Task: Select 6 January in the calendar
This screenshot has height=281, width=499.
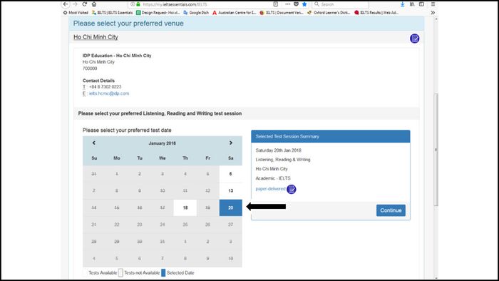Action: (231, 174)
